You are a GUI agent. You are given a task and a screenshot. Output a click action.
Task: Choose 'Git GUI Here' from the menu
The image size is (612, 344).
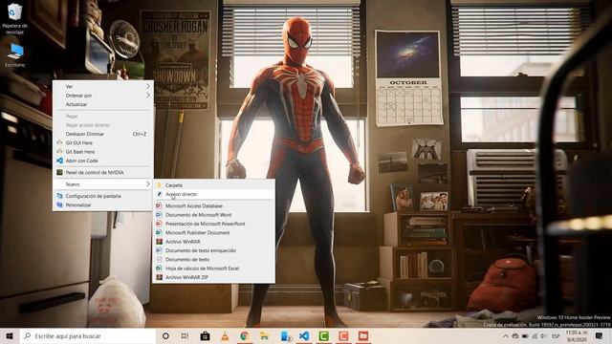click(102, 142)
